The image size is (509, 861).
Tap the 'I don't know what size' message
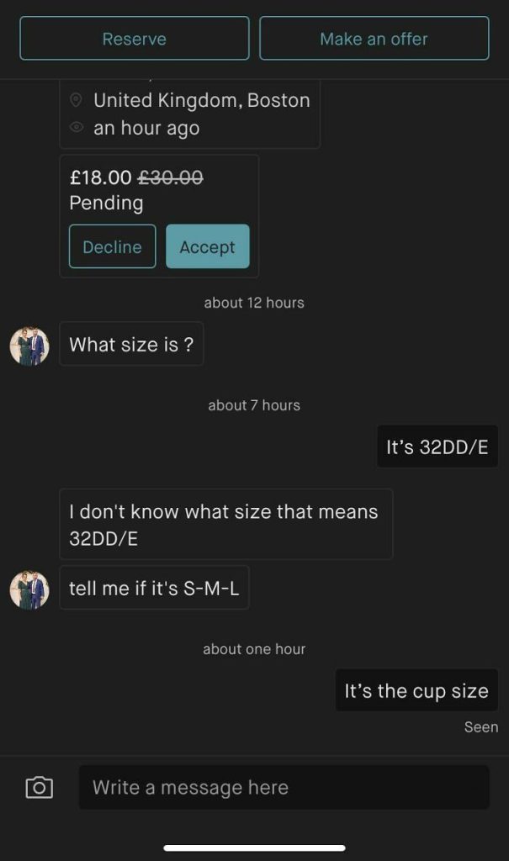tap(226, 525)
